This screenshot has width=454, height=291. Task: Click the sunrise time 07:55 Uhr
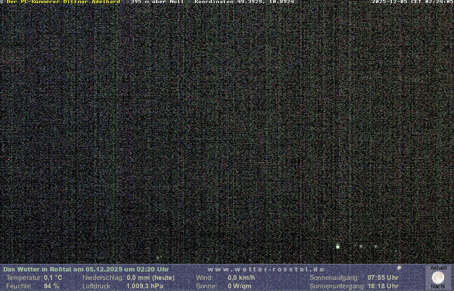(383, 278)
